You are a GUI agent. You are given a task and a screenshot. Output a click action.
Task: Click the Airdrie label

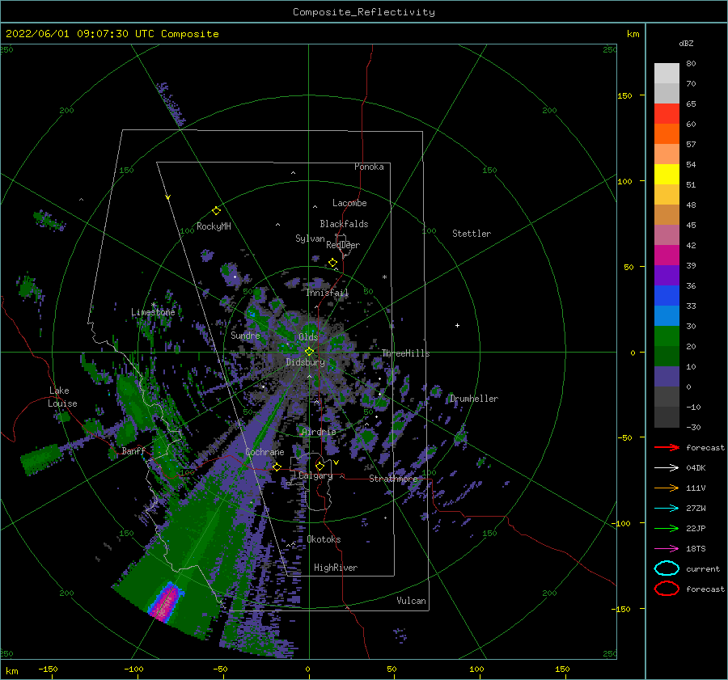[x=319, y=432]
